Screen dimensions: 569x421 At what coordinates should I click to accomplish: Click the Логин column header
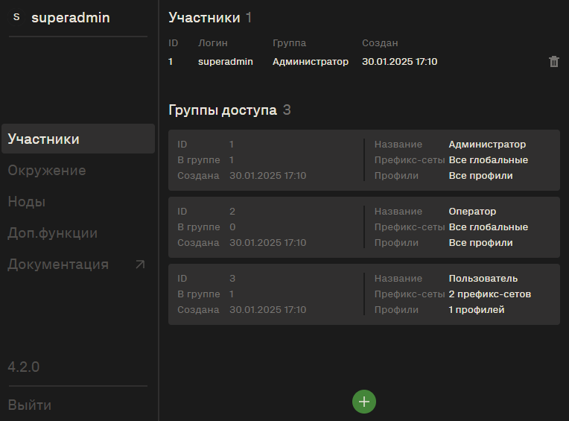[213, 42]
